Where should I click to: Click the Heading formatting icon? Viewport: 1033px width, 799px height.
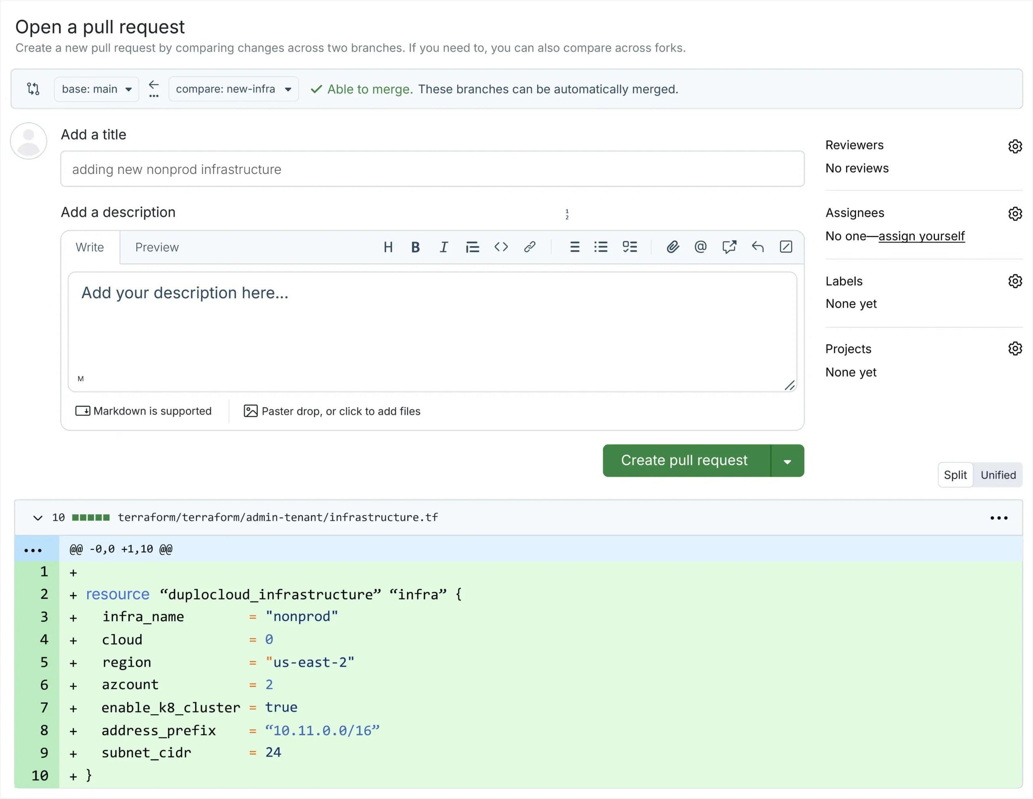[388, 247]
